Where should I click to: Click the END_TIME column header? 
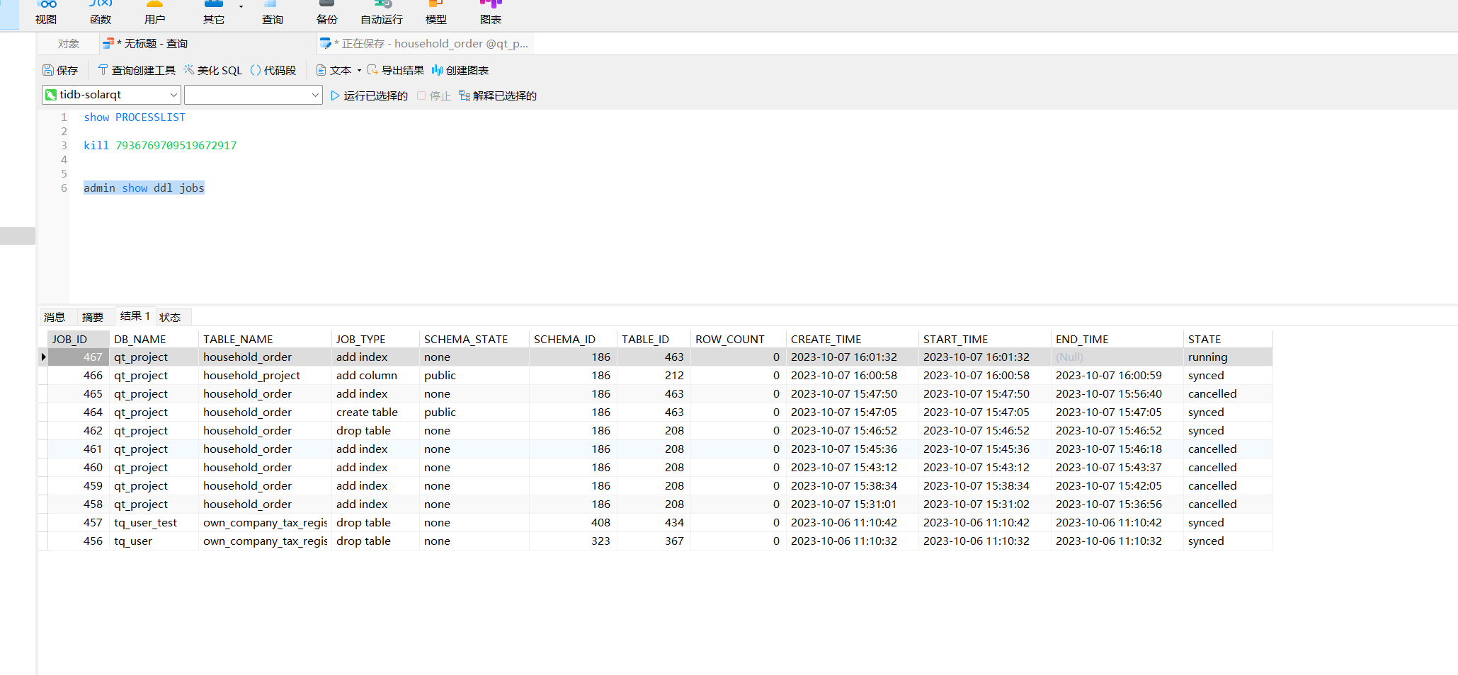click(1117, 339)
